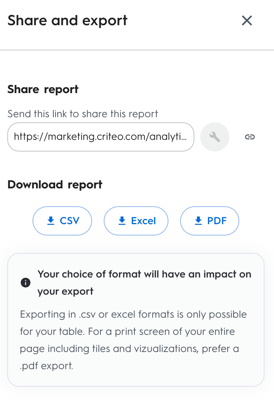
Task: Export the report to Excel
Action: 136,221
